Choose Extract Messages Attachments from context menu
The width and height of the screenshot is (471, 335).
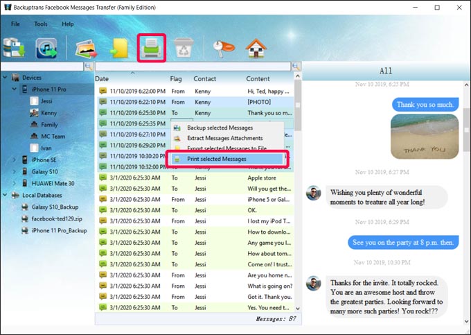pyautogui.click(x=227, y=138)
